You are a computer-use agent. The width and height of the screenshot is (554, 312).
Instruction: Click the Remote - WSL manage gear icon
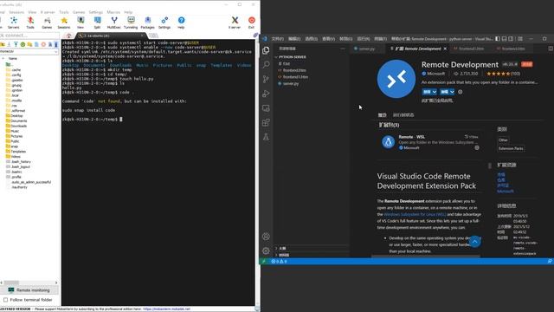click(x=477, y=148)
